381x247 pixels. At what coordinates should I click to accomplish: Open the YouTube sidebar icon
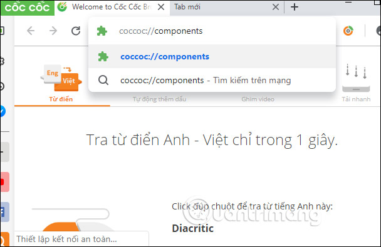4,182
